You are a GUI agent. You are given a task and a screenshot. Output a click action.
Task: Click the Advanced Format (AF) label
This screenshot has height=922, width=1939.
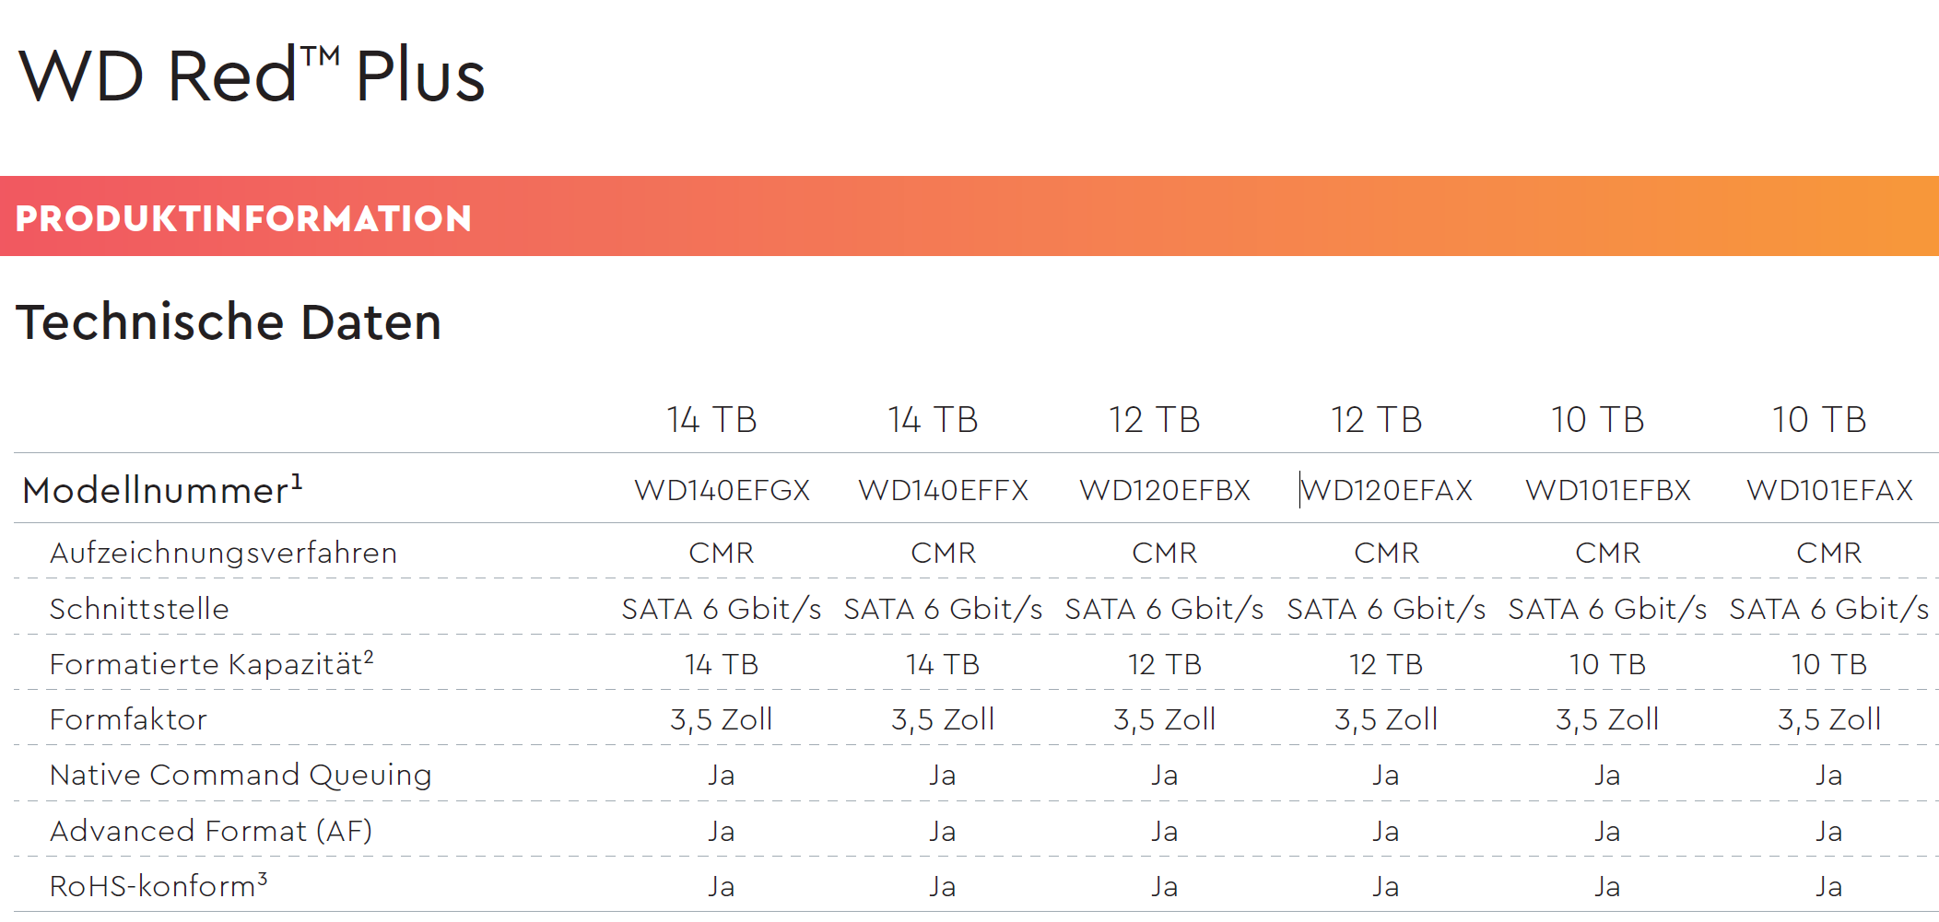pyautogui.click(x=211, y=831)
